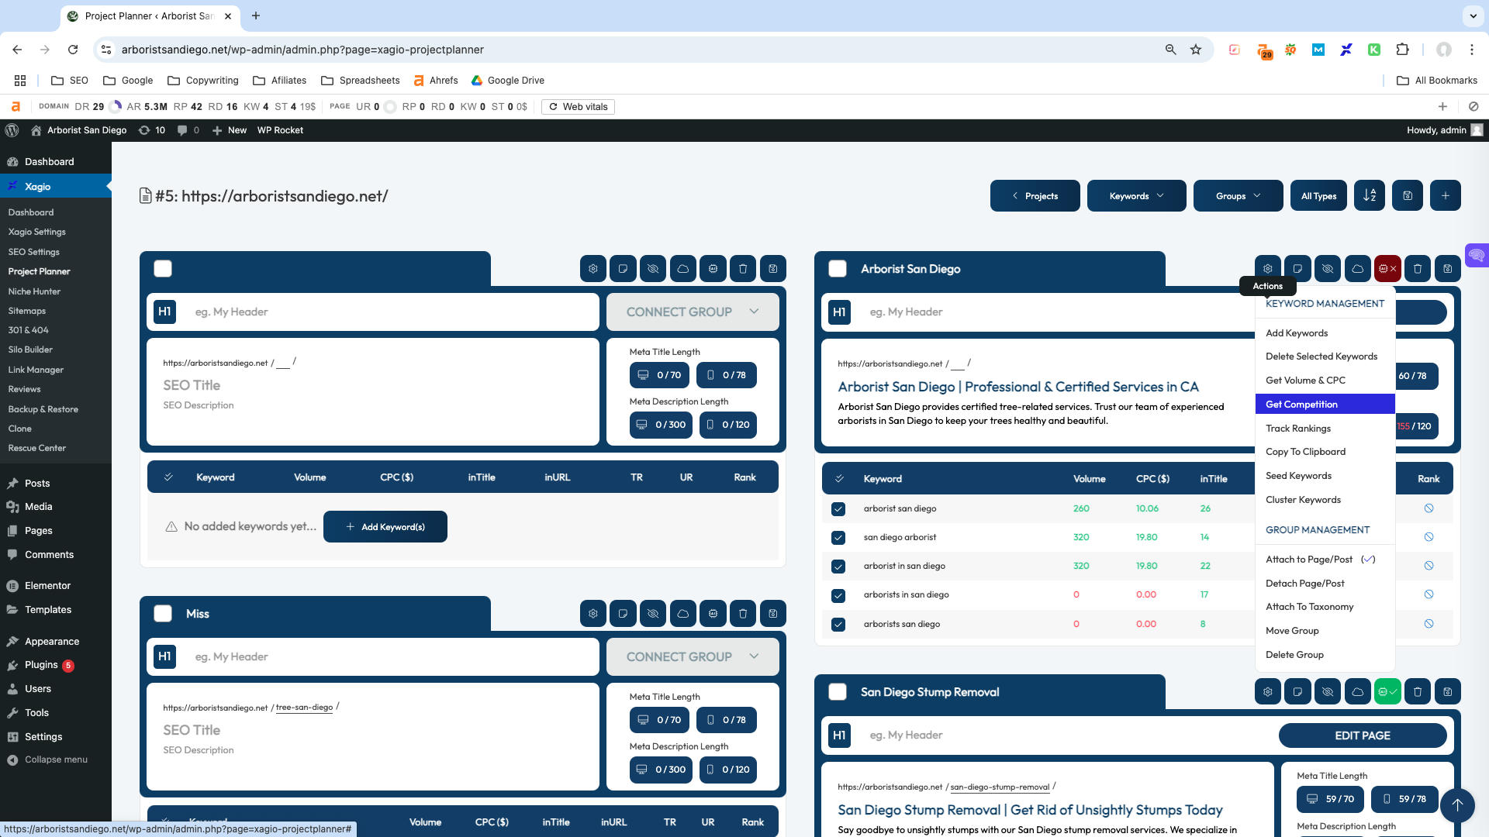This screenshot has width=1489, height=837.
Task: Open gear actions of San Diego Stump Removal
Action: coord(1268,692)
